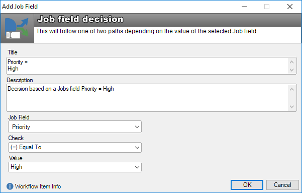Click the Job field decision header text
This screenshot has height=193, width=302.
pos(80,19)
